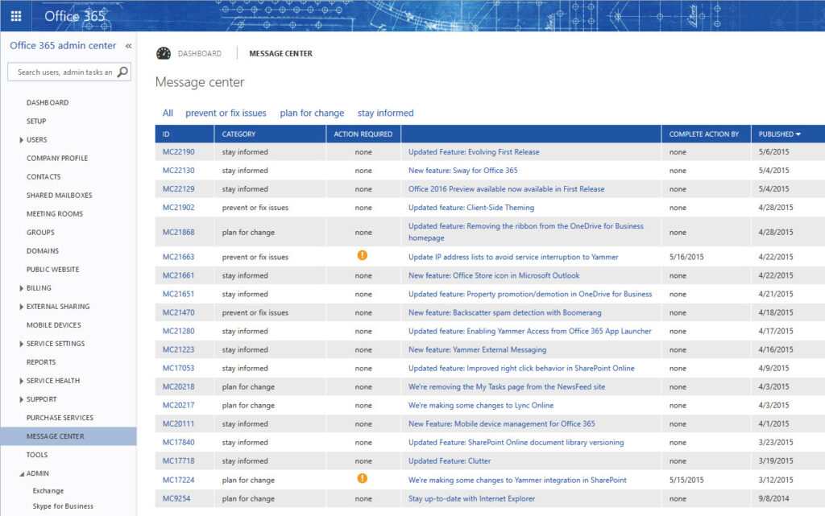Click the Office 365 logo text
This screenshot has height=516, width=825.
75,16
